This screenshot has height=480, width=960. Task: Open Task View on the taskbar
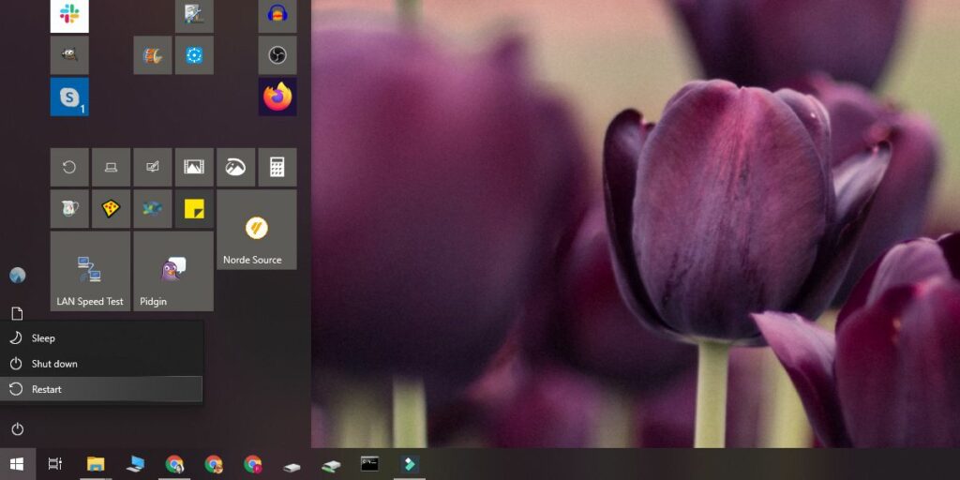(x=55, y=463)
